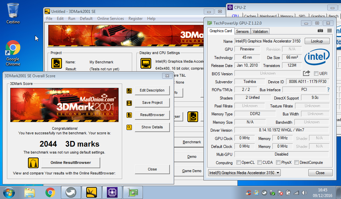
Task: Open the Recycle Bin (Cestino) desktop icon
Action: tap(13, 13)
